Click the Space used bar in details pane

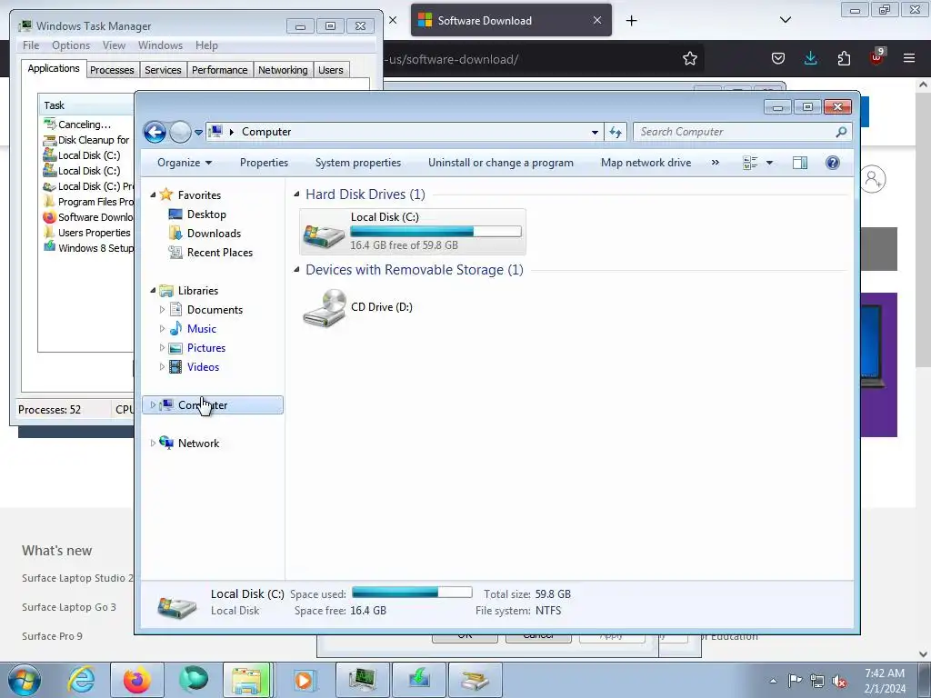pos(412,593)
